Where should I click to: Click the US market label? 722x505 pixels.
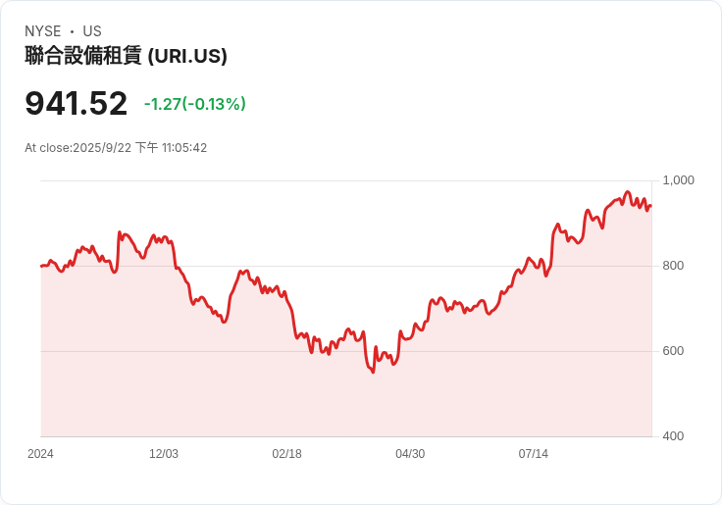92,31
